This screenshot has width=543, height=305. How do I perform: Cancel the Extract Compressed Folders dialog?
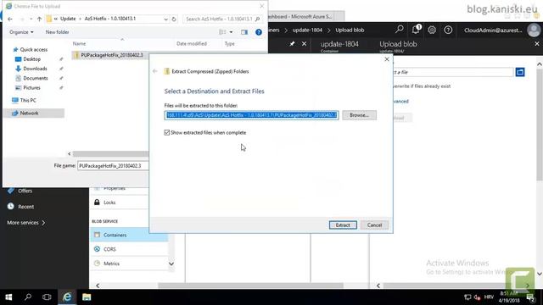click(x=374, y=225)
